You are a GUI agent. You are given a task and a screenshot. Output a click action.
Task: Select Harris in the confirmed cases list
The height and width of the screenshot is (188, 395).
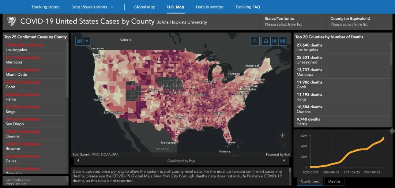[34, 97]
